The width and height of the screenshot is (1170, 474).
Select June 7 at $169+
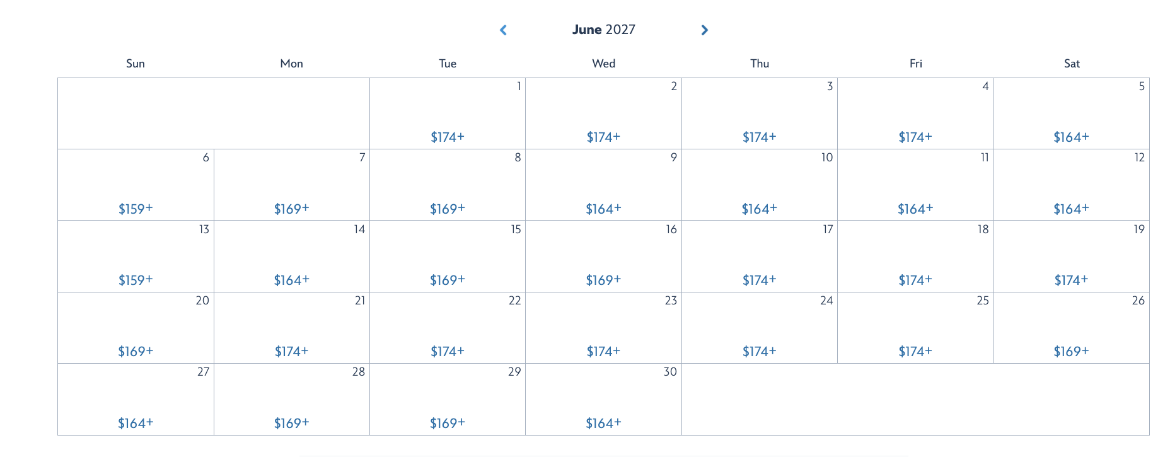tap(291, 209)
